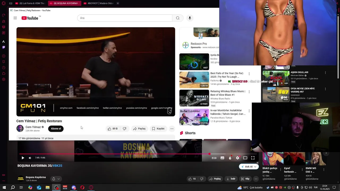
Task: Open the Aria AI icon in Opera sidebar
Action: (3, 41)
